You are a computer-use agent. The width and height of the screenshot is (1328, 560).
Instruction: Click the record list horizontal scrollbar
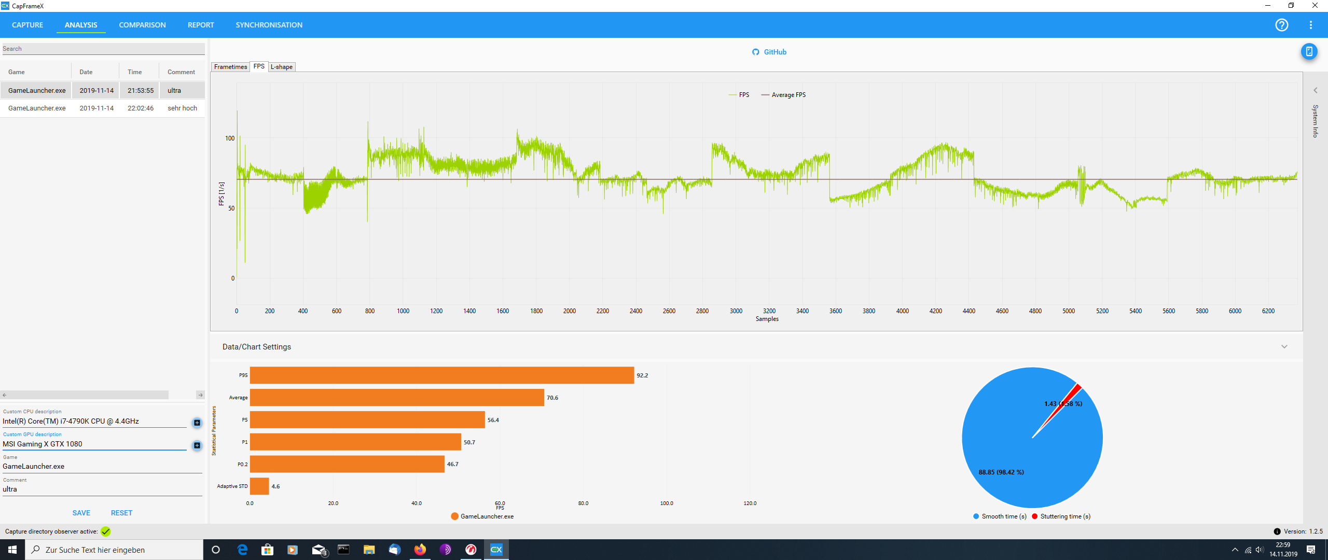pos(86,395)
